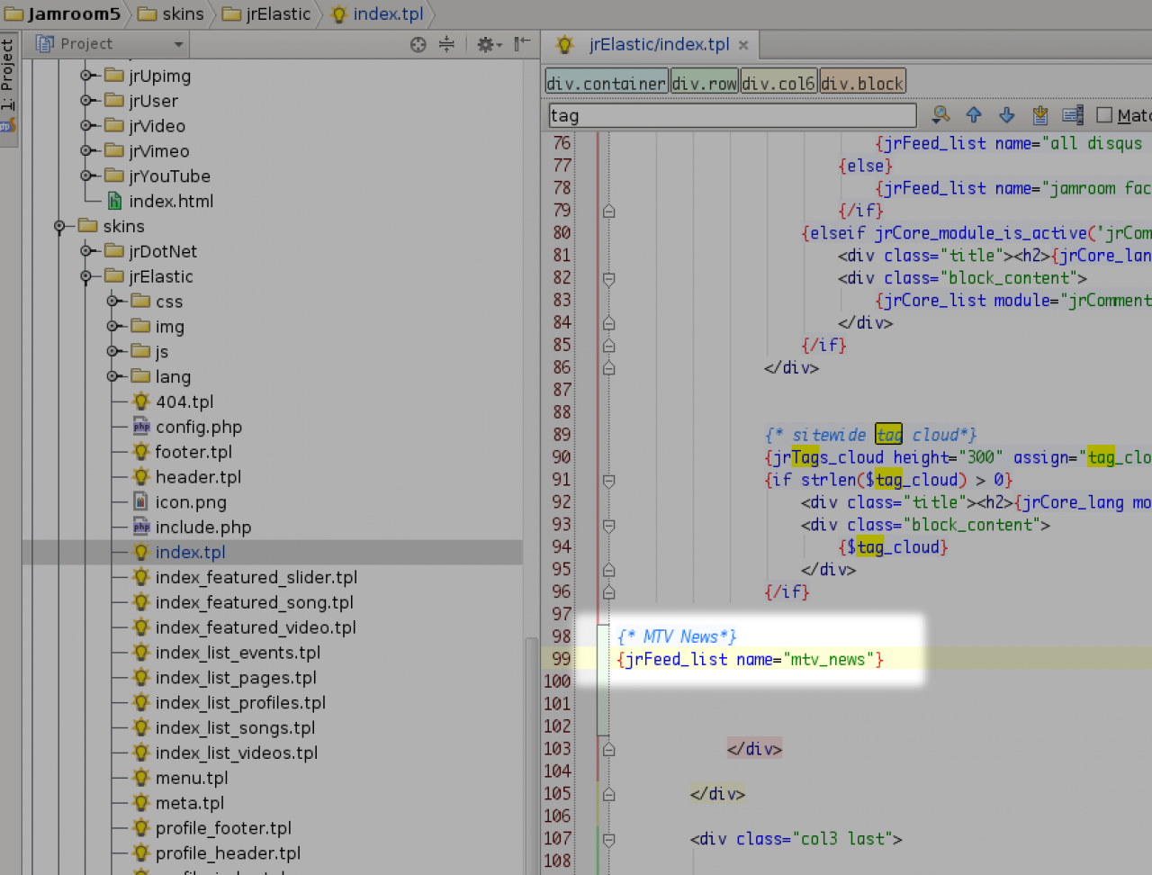Viewport: 1152px width, 875px height.
Task: Click div.container breadcrumb
Action: point(606,83)
